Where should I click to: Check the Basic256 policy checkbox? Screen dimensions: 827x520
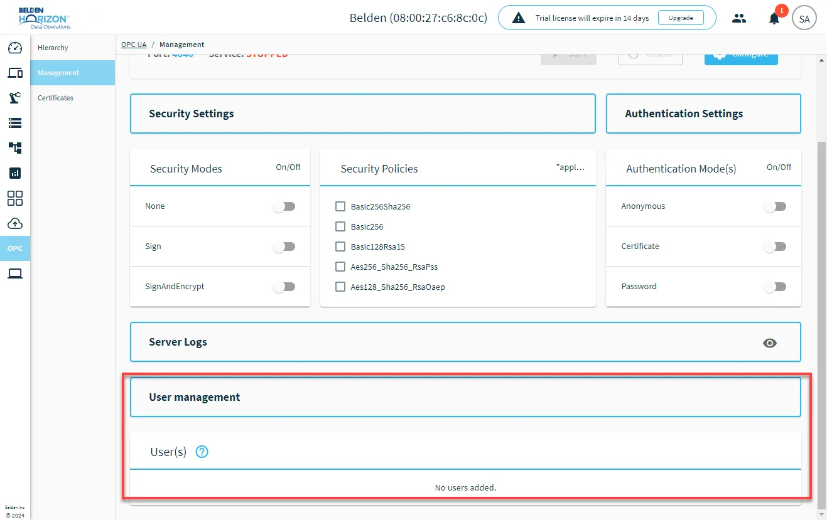pos(340,226)
